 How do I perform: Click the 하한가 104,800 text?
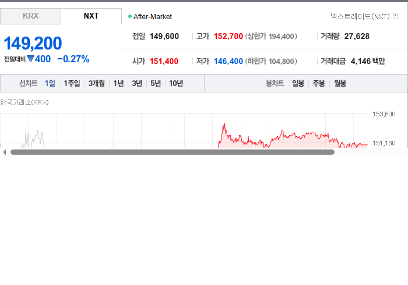pyautogui.click(x=271, y=61)
